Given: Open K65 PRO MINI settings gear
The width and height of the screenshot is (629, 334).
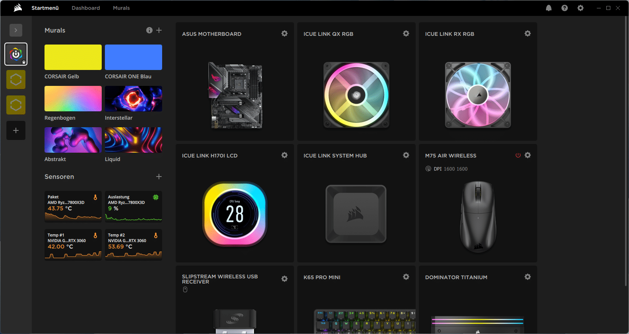Looking at the screenshot, I should pyautogui.click(x=406, y=277).
